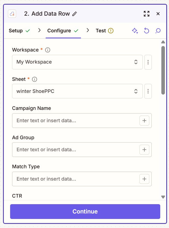Click the vertical scrollbar thumb

click(163, 70)
